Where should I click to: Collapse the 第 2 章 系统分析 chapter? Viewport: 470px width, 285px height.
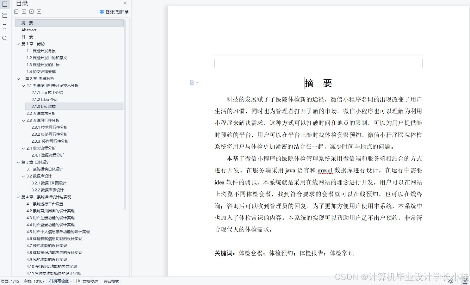[x=18, y=78]
